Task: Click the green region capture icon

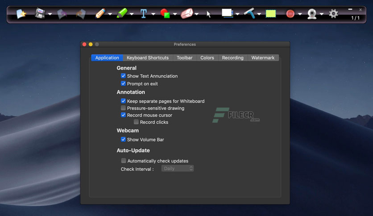Action: [271, 13]
